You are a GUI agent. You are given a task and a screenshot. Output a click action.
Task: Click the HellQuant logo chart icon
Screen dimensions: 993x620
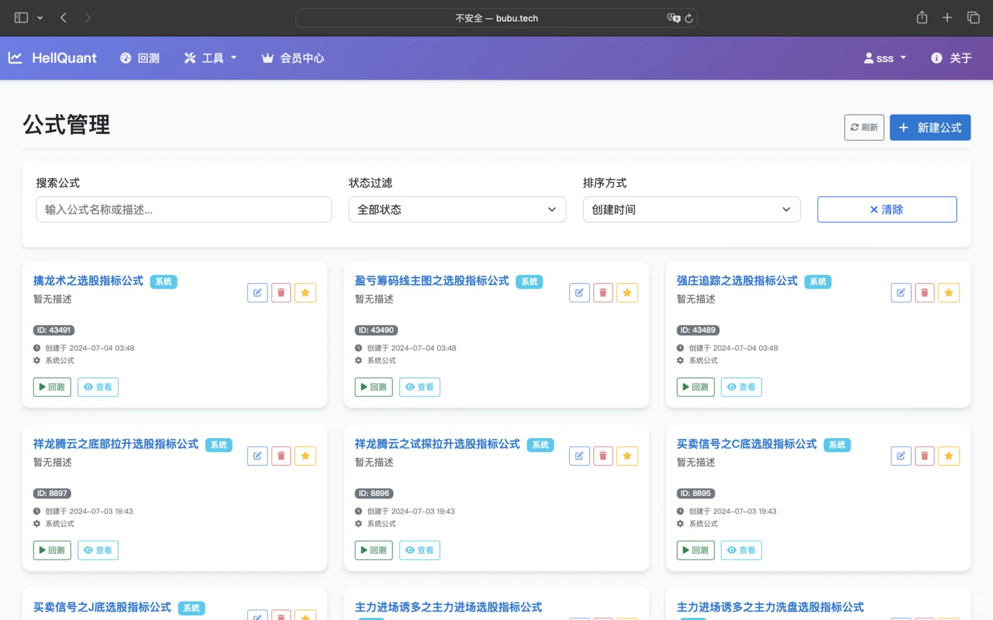15,57
